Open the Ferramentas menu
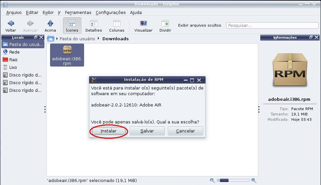 [x=78, y=12]
